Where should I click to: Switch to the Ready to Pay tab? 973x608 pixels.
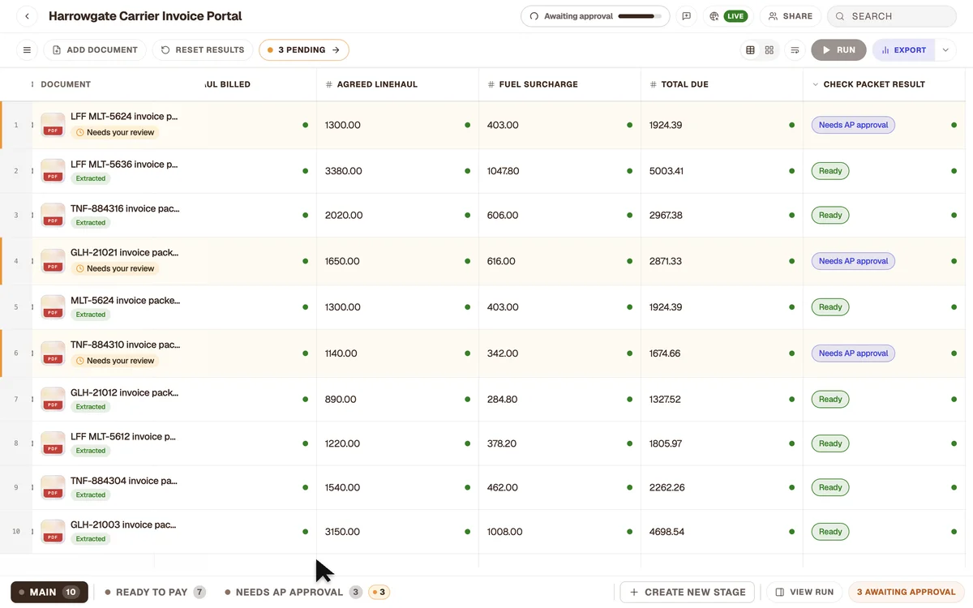(x=155, y=593)
